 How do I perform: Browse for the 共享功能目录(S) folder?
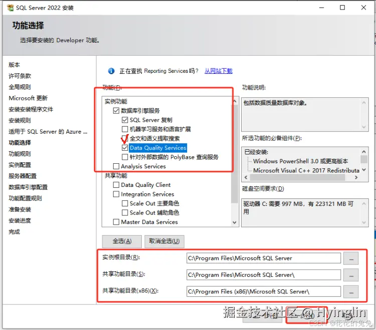(351, 275)
